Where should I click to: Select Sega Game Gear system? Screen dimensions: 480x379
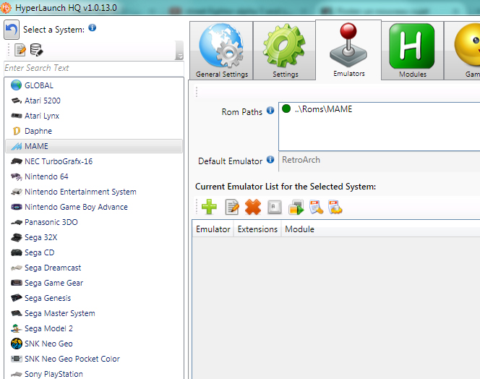(x=94, y=283)
